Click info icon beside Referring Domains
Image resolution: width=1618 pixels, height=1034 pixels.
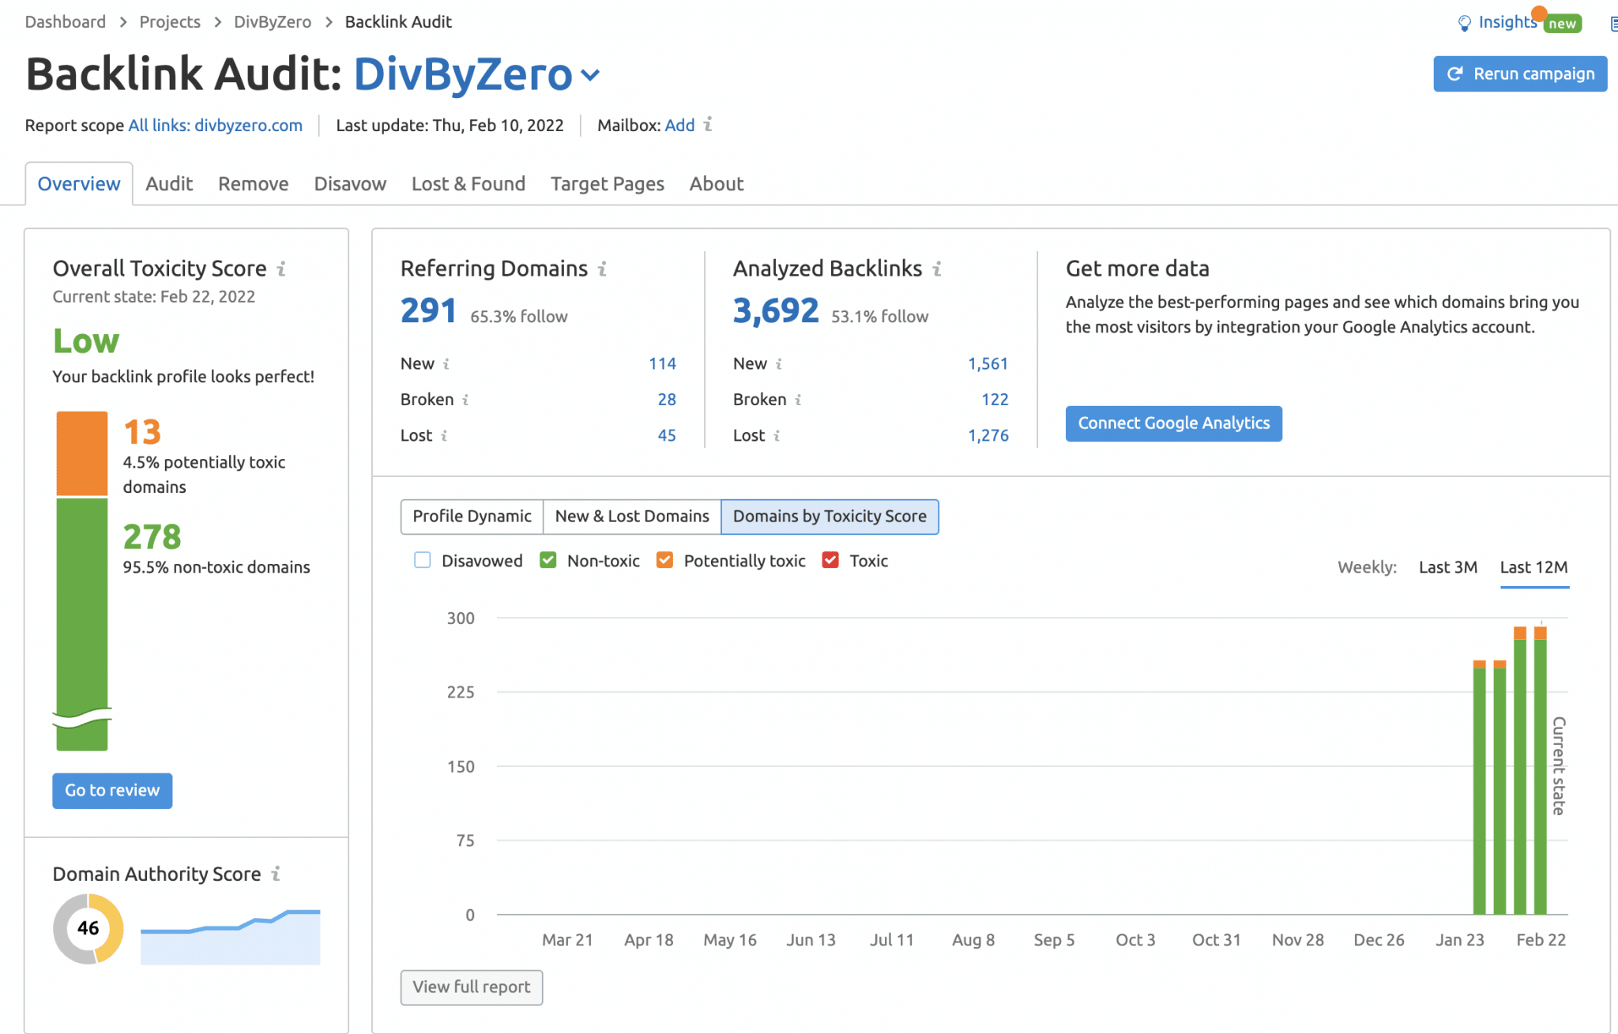pyautogui.click(x=602, y=269)
